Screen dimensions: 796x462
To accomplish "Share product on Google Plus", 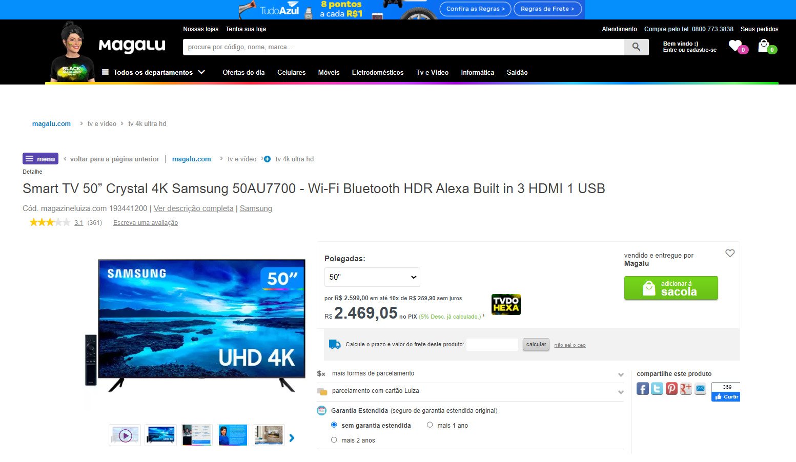I will [x=686, y=389].
